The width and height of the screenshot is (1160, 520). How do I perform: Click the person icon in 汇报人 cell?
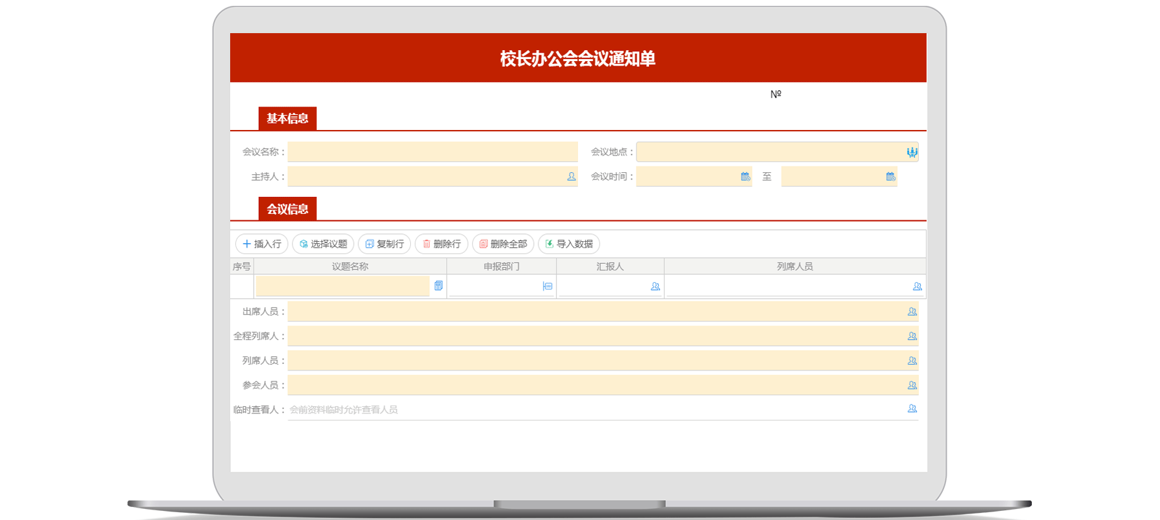pos(655,286)
